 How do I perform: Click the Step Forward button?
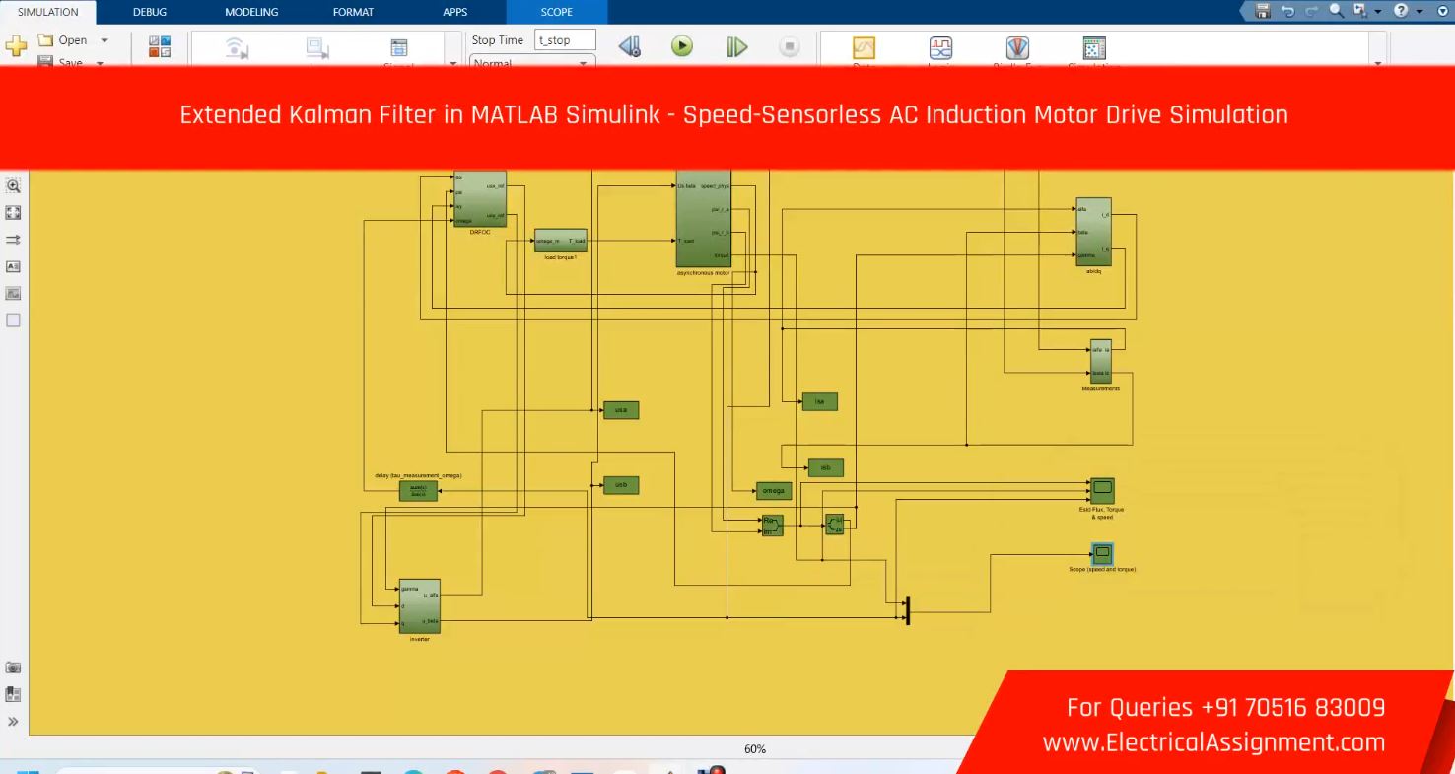click(736, 46)
